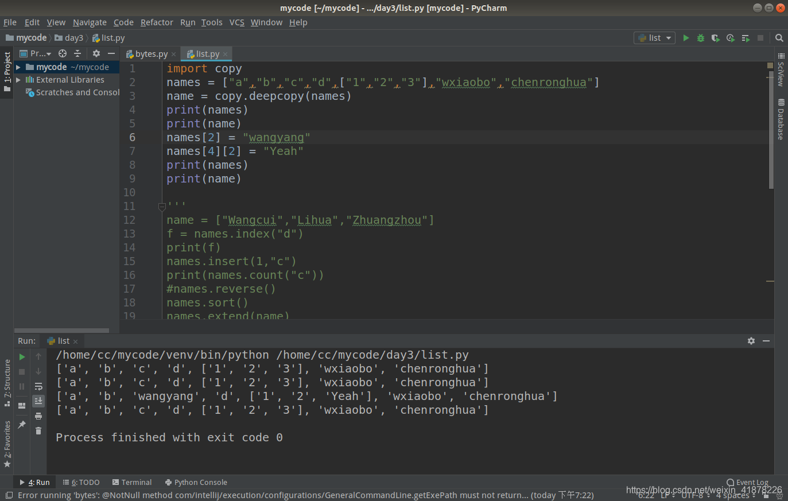Close the list.py editor tab
The width and height of the screenshot is (788, 501).
click(x=226, y=54)
